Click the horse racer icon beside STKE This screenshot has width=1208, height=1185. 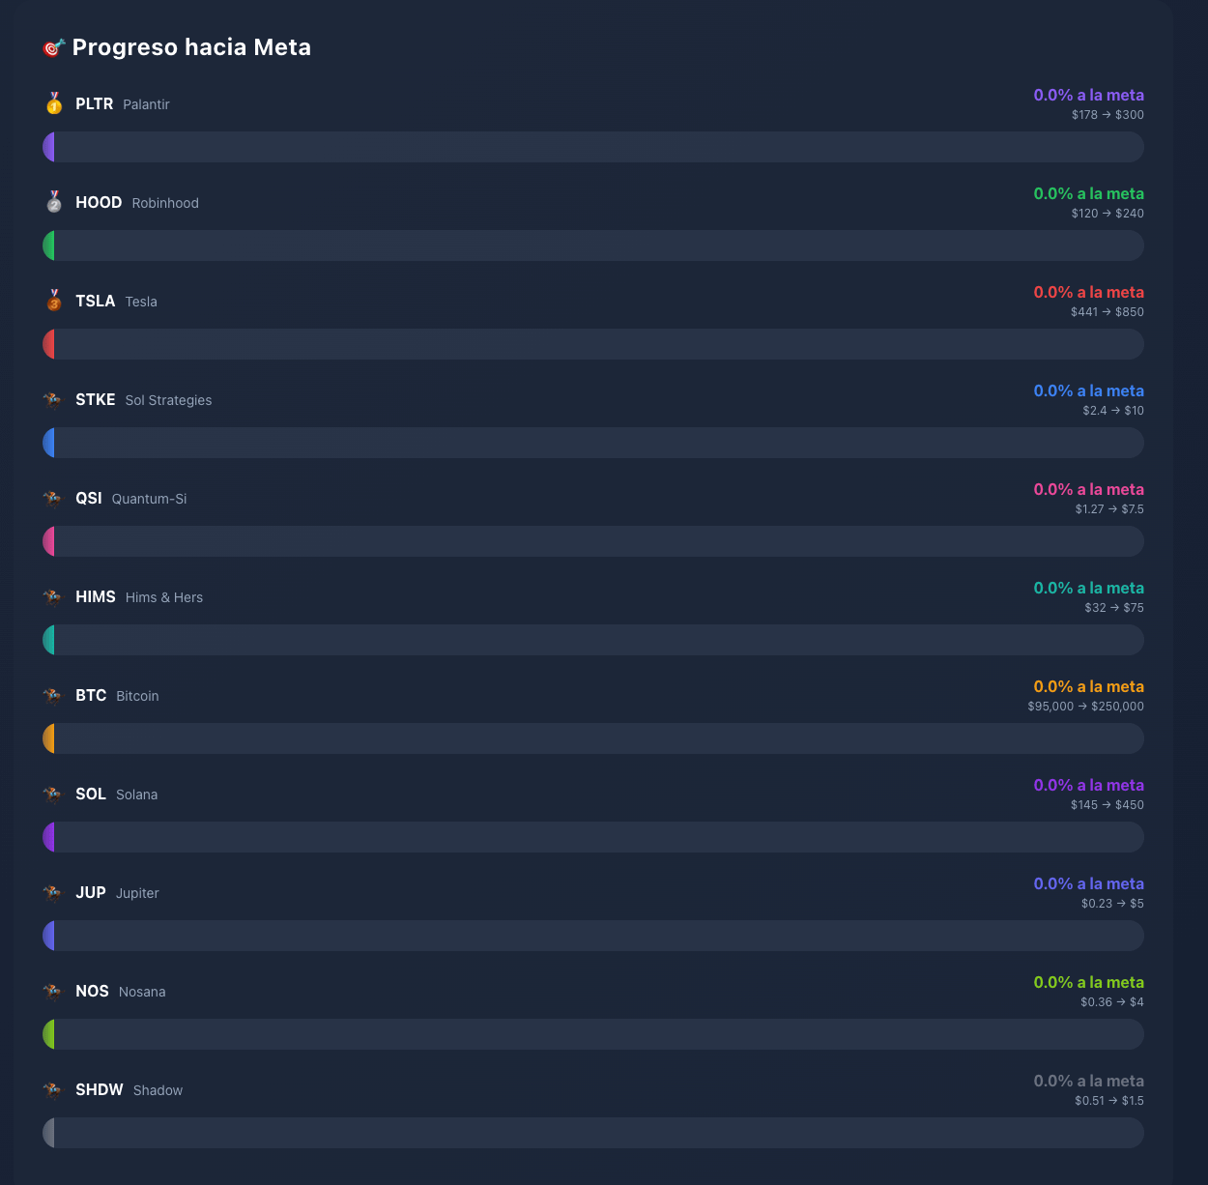[52, 400]
